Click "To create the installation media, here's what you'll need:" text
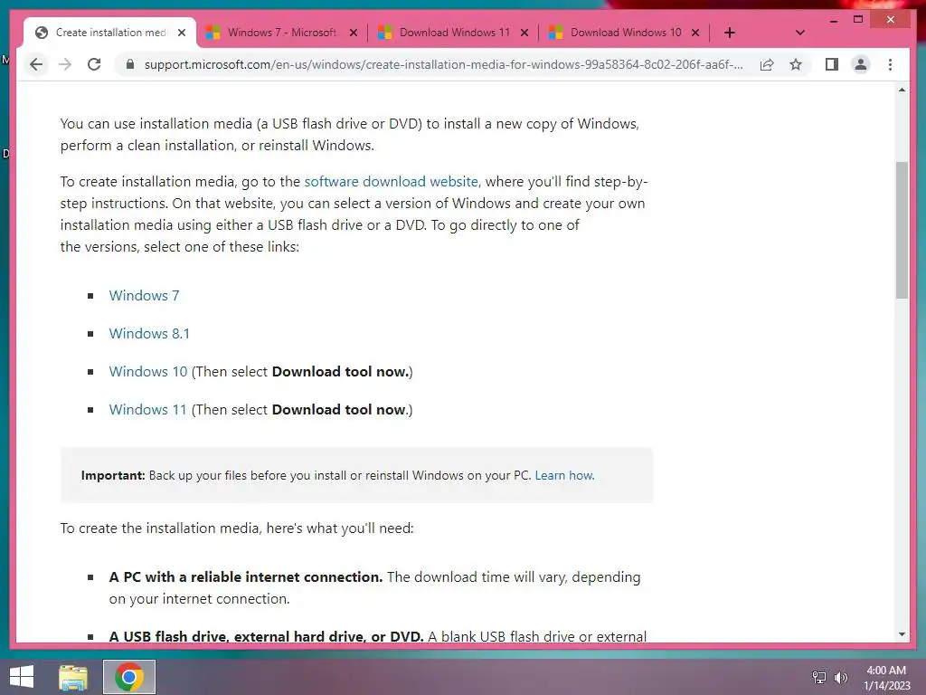Viewport: 926px width, 695px height. tap(237, 528)
